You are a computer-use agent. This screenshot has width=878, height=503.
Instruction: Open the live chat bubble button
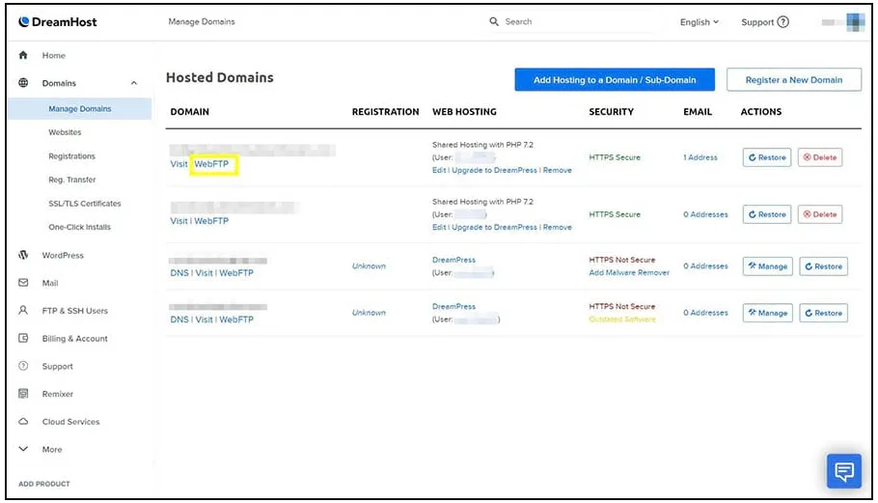[x=844, y=471]
